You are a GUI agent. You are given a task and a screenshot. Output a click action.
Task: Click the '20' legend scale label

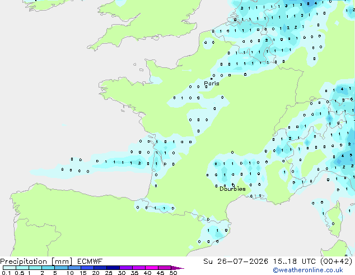pyautogui.click(x=96, y=273)
